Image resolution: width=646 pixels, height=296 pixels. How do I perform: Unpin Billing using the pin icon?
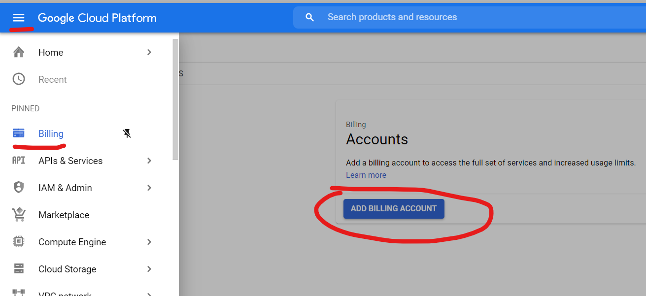[127, 133]
